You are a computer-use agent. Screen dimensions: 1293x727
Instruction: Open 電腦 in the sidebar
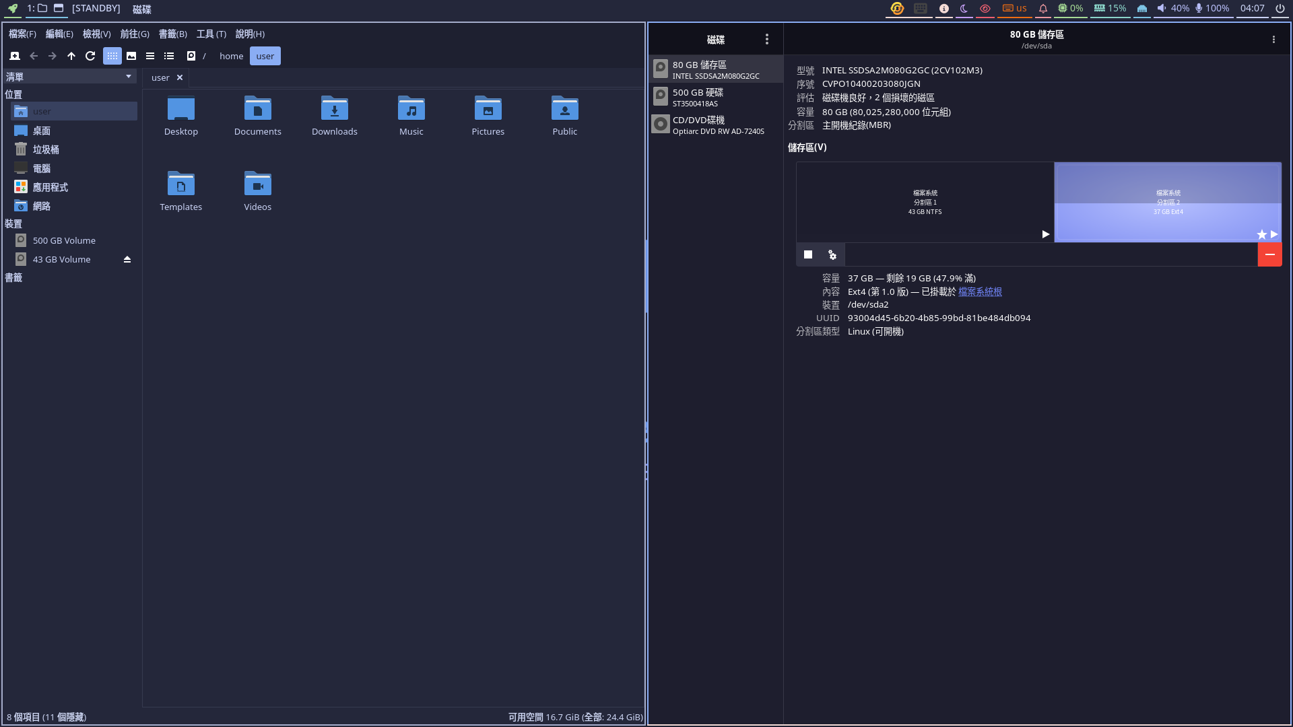(74, 168)
